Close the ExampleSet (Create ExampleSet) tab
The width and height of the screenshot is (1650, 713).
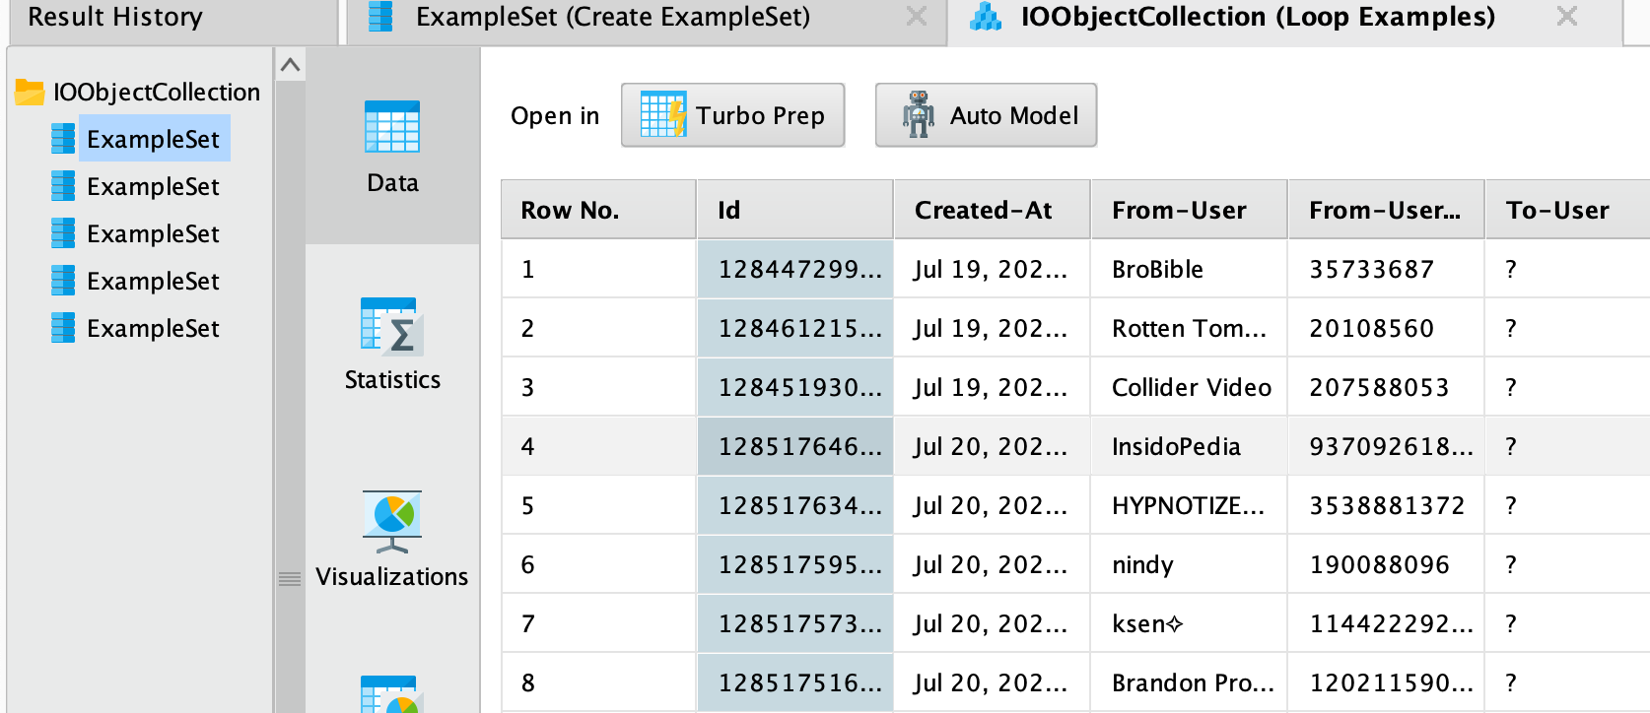pyautogui.click(x=917, y=17)
